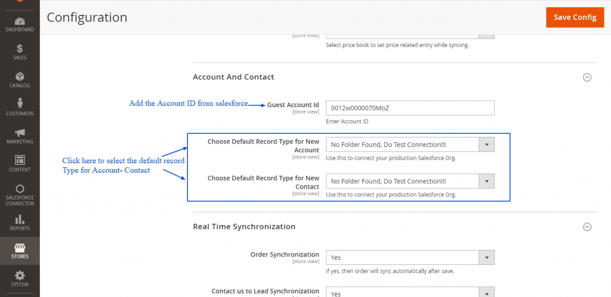611x297 pixels.
Task: Open the Order Synchronization dropdown
Action: [x=410, y=257]
